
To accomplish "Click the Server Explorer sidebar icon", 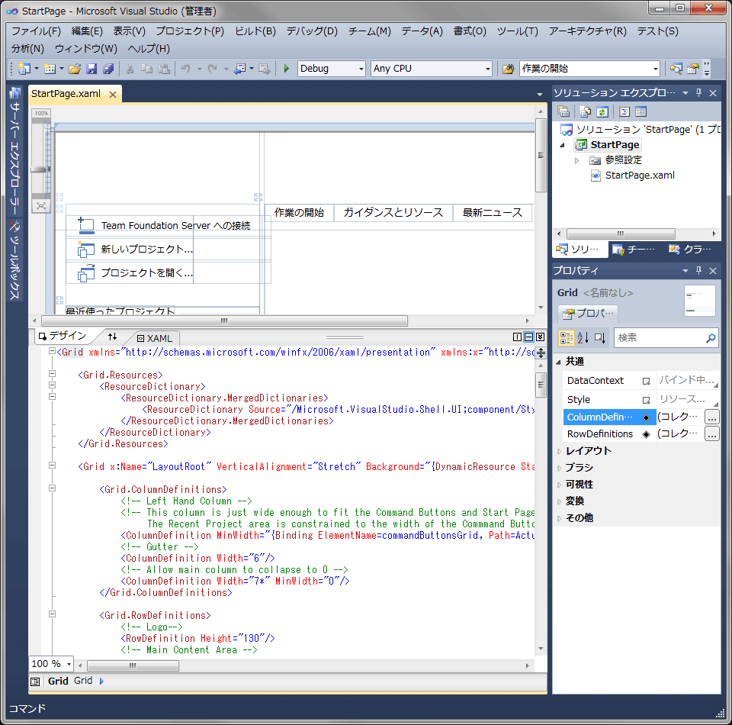I will [15, 93].
